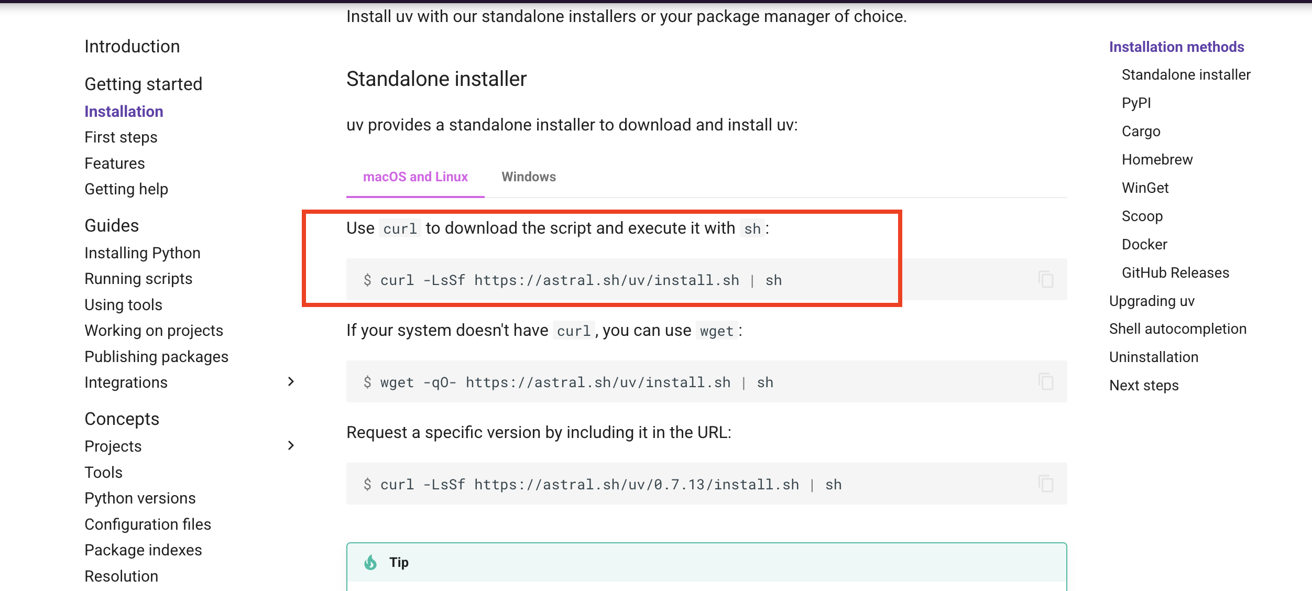Open Python versions concept page

point(140,498)
